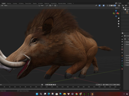129x96 pixels.
Task: Switch to the Modeling workspace tab
Action: (x=9, y=3)
